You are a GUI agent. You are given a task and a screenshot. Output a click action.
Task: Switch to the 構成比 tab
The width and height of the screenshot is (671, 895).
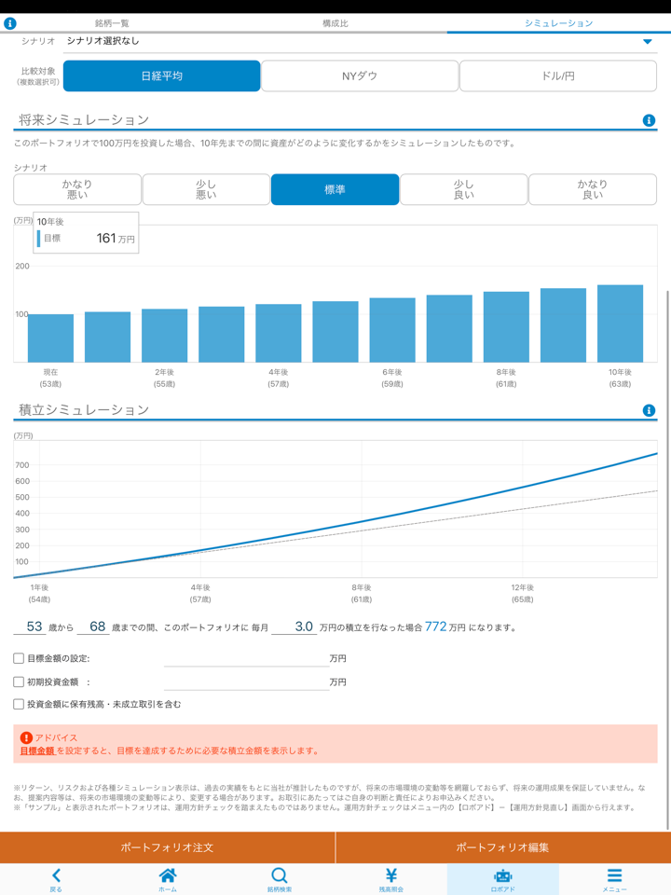point(335,23)
